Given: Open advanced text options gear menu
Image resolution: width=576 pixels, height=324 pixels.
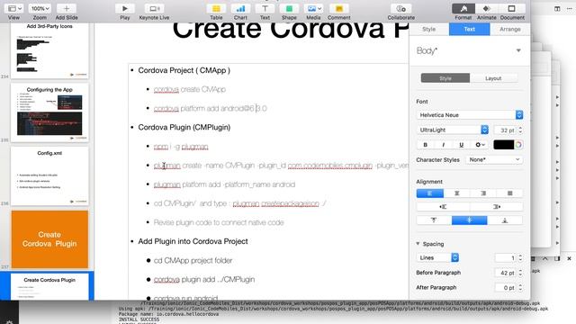Looking at the screenshot, I should 480,145.
